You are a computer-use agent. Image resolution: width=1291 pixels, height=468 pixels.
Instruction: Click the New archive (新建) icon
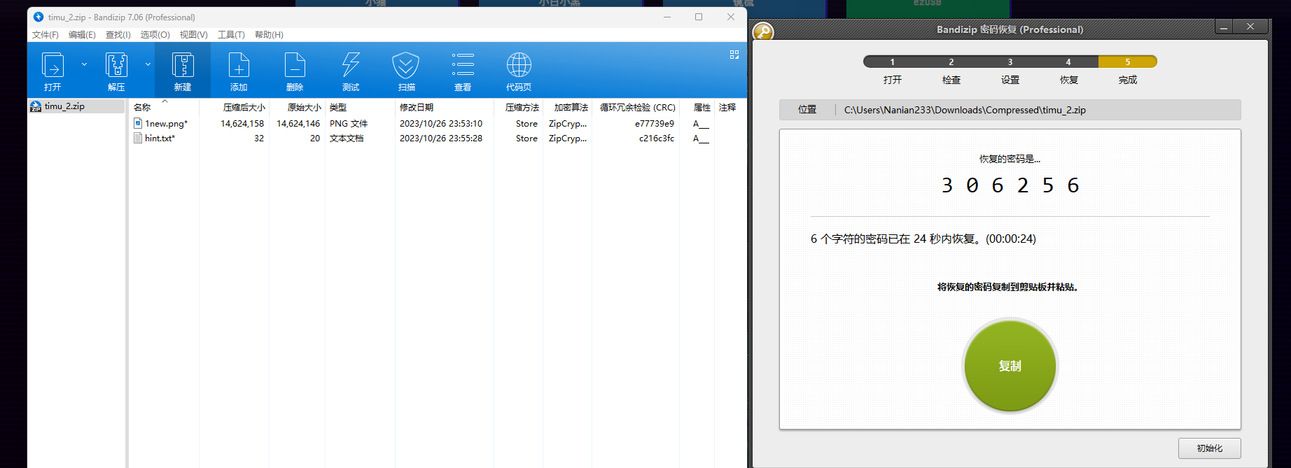pos(183,65)
